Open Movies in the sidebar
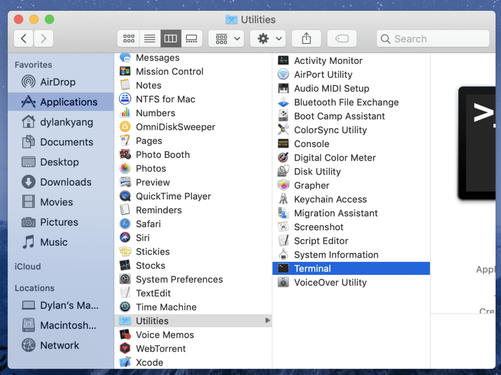This screenshot has width=501, height=375. pos(61,202)
